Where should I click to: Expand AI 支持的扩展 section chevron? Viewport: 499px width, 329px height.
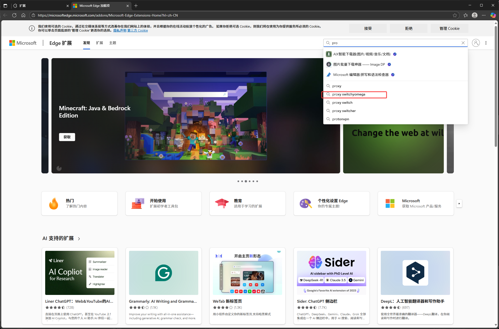[79, 239]
